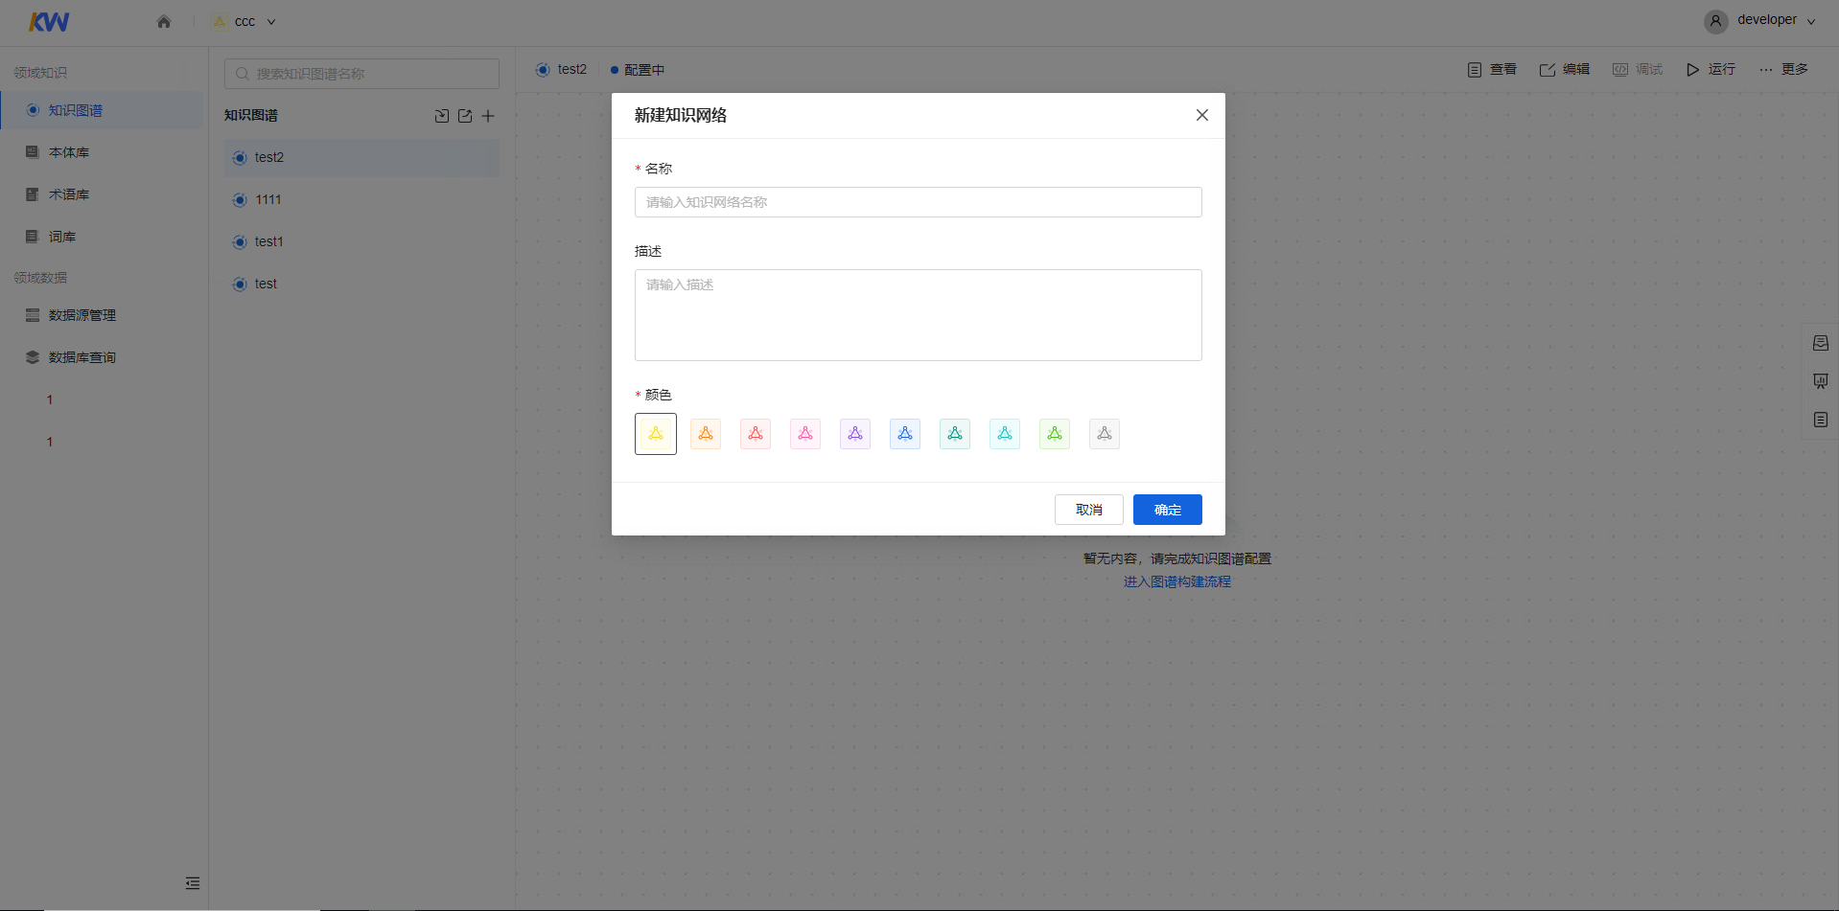Close the 新建知识网络 dialog
Image resolution: width=1839 pixels, height=911 pixels.
[x=1201, y=115]
